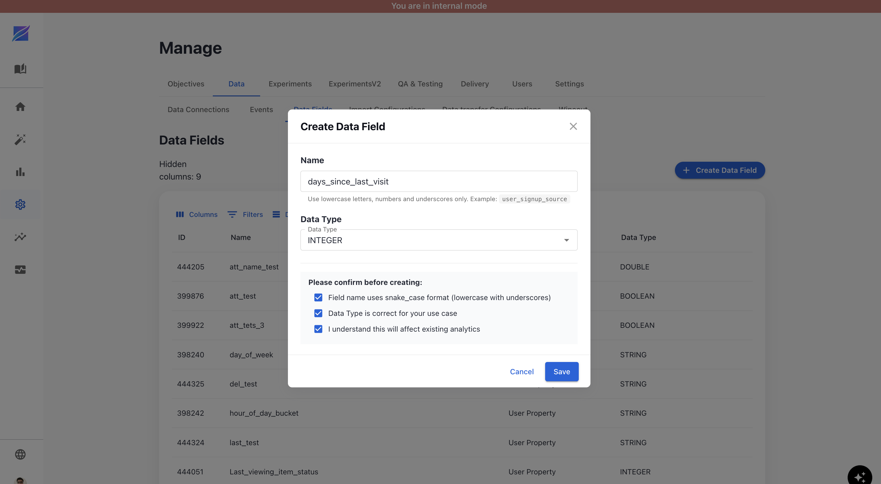Viewport: 881px width, 484px height.
Task: Uncheck the snake_case format confirmation checkbox
Action: tap(318, 297)
